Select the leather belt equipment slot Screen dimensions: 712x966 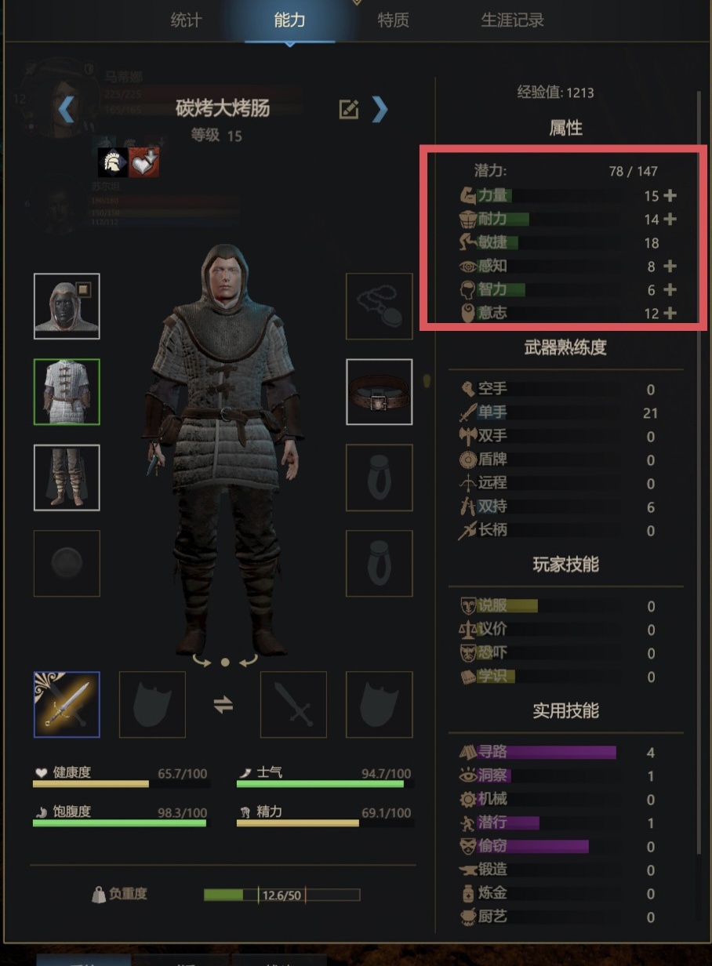click(x=380, y=392)
